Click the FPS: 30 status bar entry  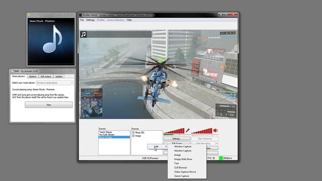tap(211, 158)
